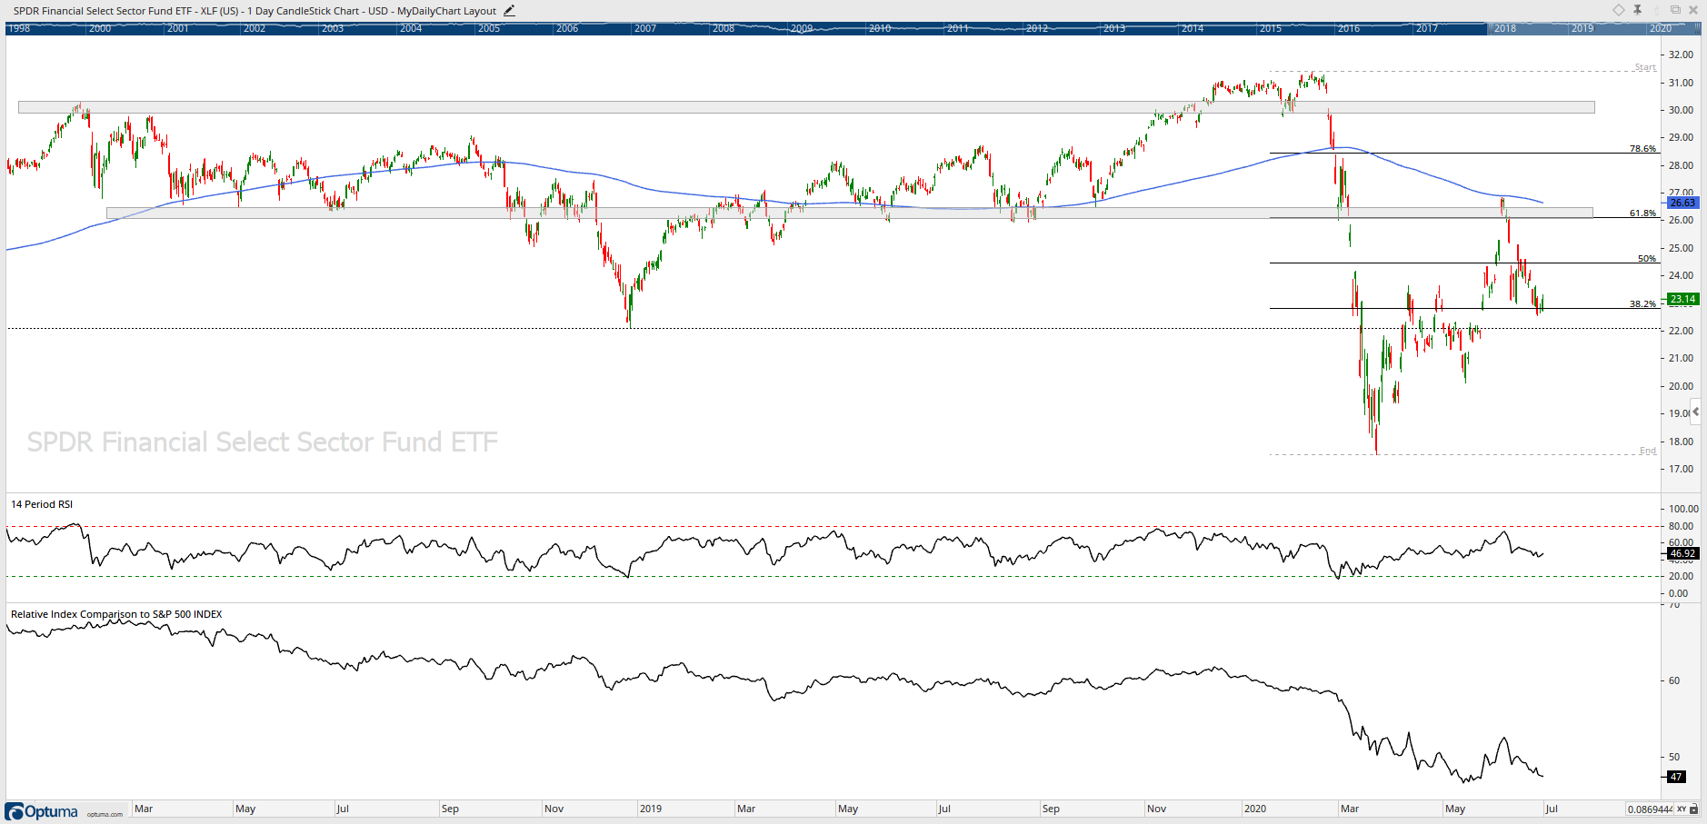This screenshot has width=1707, height=824.
Task: Click the 20.00 RSI axis label
Action: tap(1681, 576)
